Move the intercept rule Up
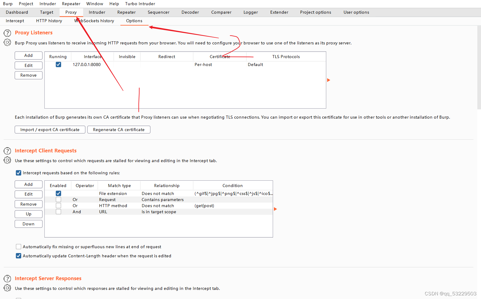The height and width of the screenshot is (299, 481). 29,214
